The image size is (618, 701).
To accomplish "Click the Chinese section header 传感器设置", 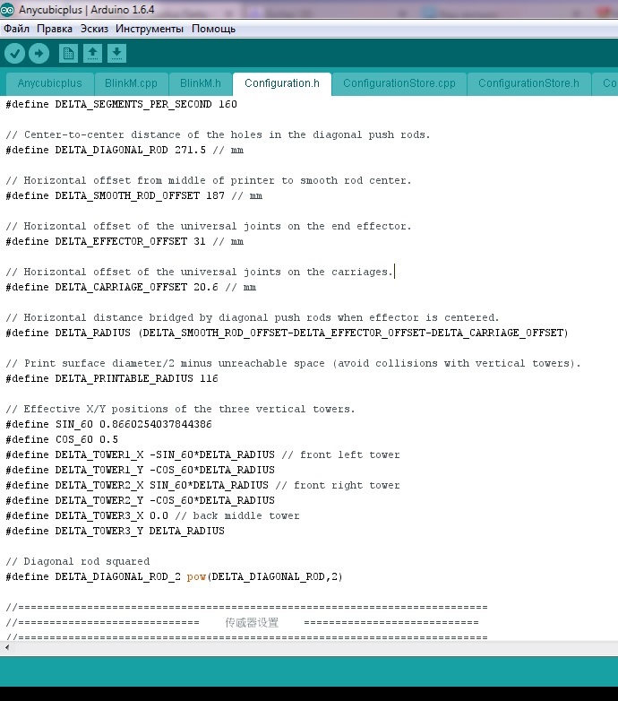I will pos(252,622).
